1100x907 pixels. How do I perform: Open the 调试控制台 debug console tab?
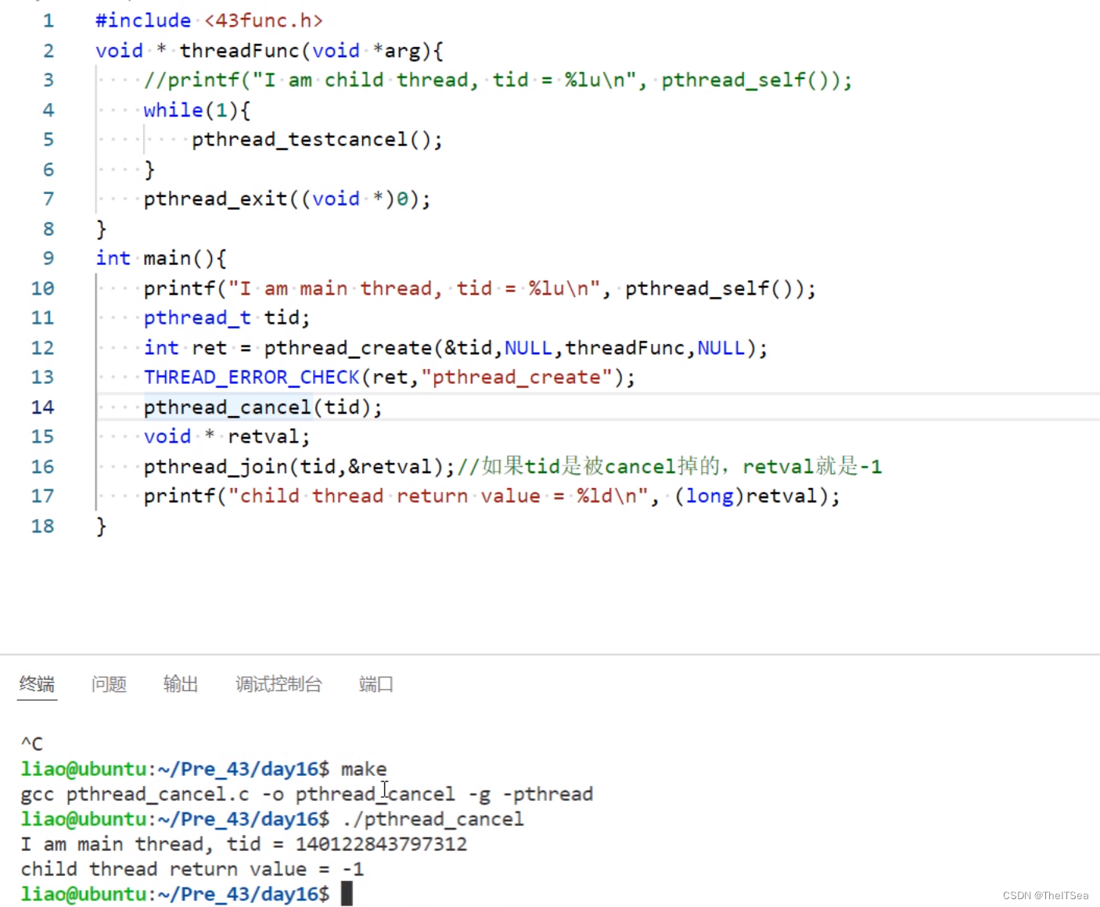(279, 684)
